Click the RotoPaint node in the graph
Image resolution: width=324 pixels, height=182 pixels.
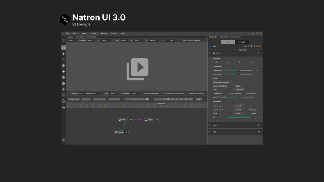(119, 132)
